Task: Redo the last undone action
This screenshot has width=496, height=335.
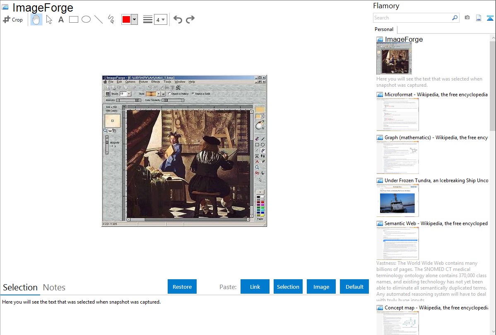Action: pyautogui.click(x=190, y=19)
